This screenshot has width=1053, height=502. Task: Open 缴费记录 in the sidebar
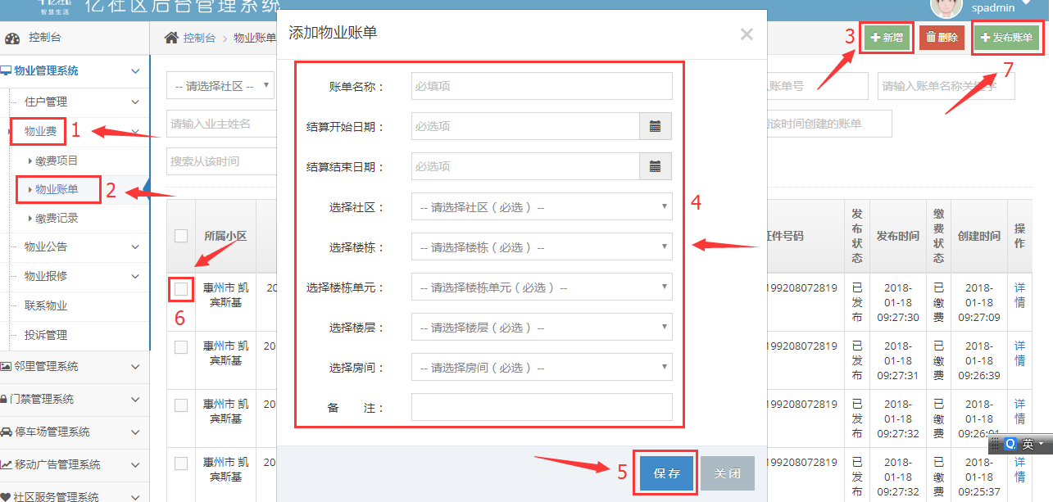pyautogui.click(x=57, y=219)
